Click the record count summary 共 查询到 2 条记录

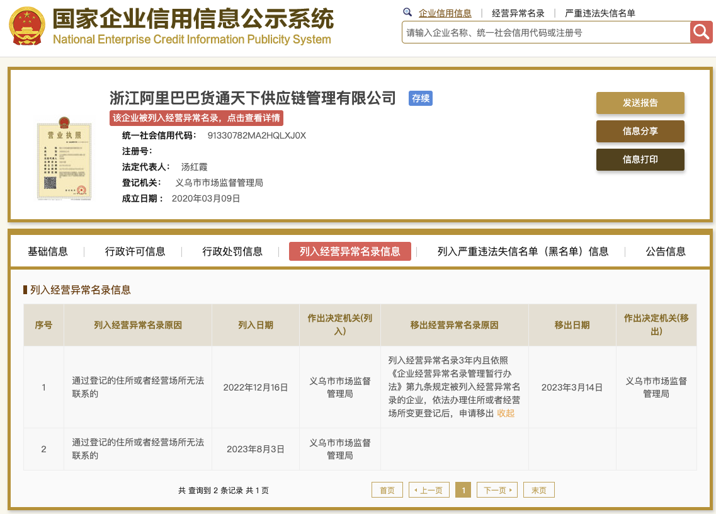coord(210,490)
